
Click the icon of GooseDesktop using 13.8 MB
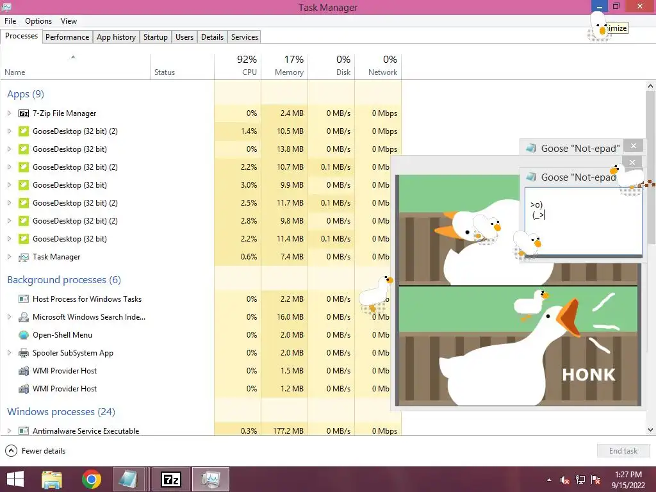[24, 149]
